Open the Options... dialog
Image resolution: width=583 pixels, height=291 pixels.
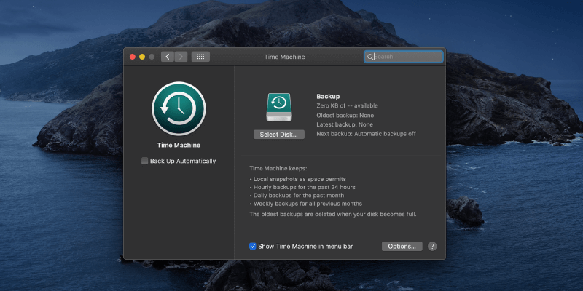[x=402, y=247]
